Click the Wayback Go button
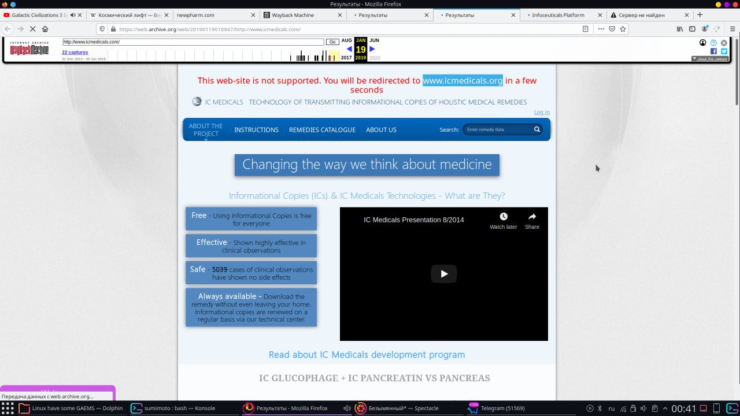The width and height of the screenshot is (740, 416). pos(332,42)
